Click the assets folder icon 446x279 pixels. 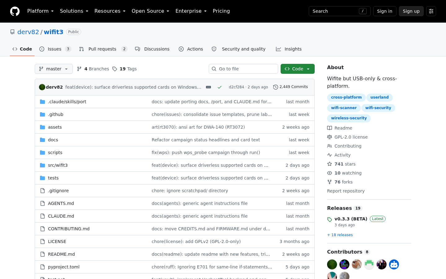(42, 127)
